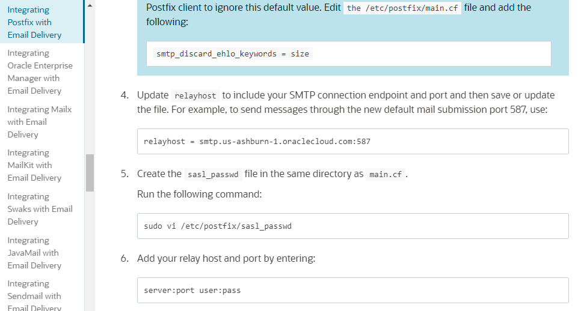
Task: Click the relayhost oraclecloud.com:587 code block
Action: 257,142
